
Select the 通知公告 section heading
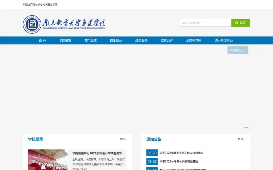[154, 139]
